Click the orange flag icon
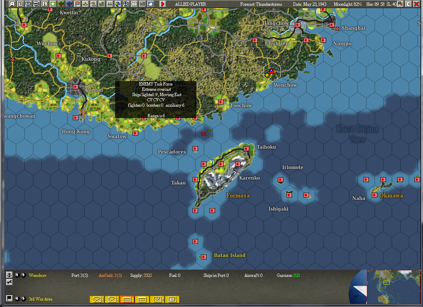Viewport: 423px width, 307px height. point(77,4)
